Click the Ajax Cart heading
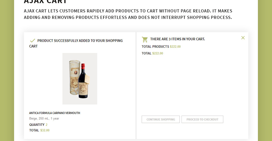The height and width of the screenshot is (141, 272). coord(45,2)
